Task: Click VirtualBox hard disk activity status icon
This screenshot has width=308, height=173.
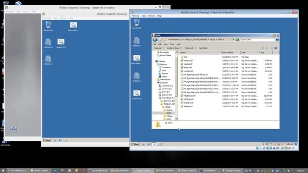Action: (x=257, y=148)
